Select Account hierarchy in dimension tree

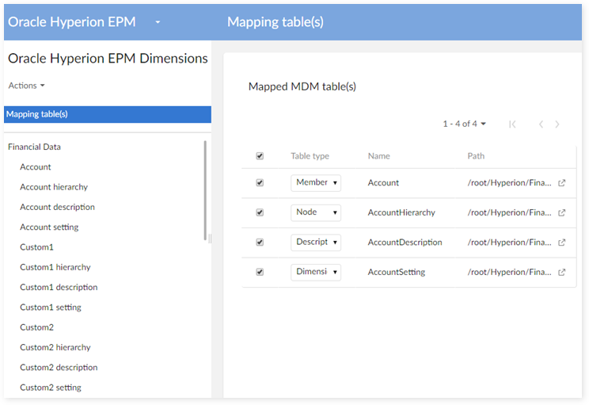[x=54, y=187]
